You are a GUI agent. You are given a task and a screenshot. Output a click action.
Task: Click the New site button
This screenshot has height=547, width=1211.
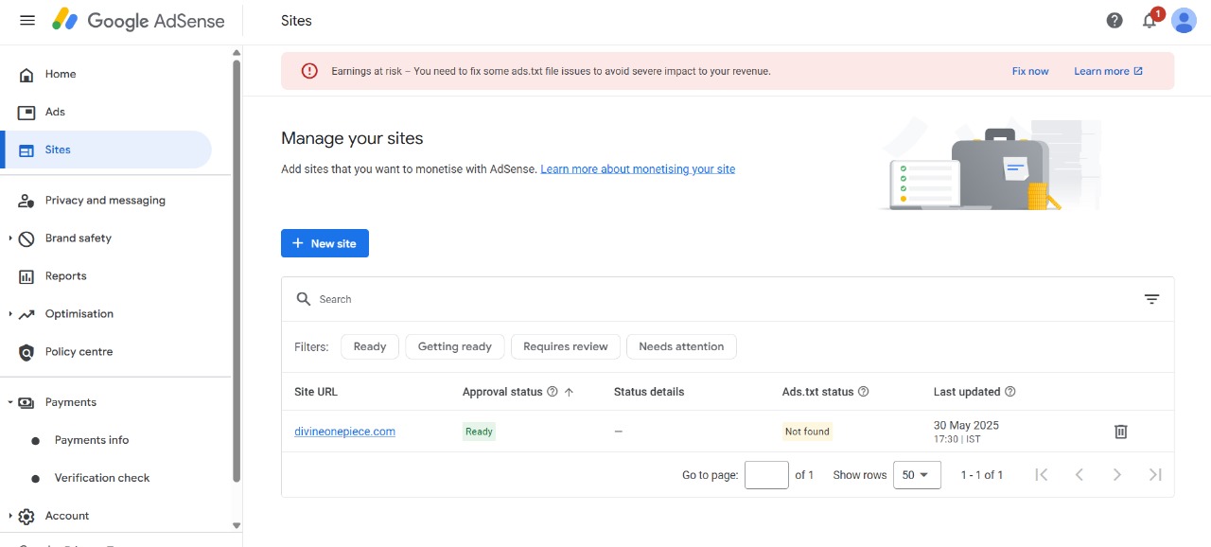[325, 243]
